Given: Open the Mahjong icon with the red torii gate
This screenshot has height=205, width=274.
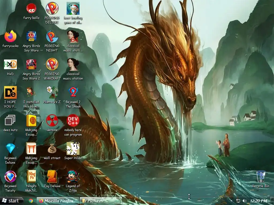Looking at the screenshot, I should coord(31,148).
